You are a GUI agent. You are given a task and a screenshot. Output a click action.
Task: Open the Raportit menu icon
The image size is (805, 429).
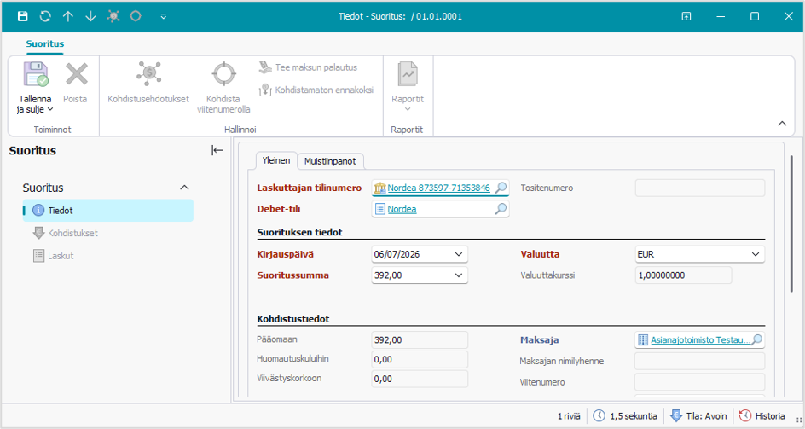(408, 74)
